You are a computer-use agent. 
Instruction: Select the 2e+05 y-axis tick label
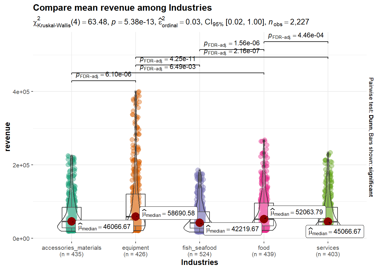(x=21, y=165)
